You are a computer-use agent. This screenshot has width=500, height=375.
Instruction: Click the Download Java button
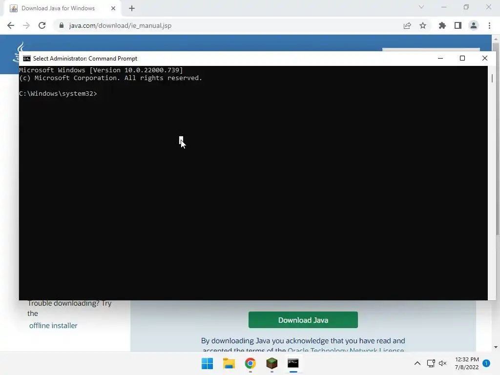pos(303,320)
